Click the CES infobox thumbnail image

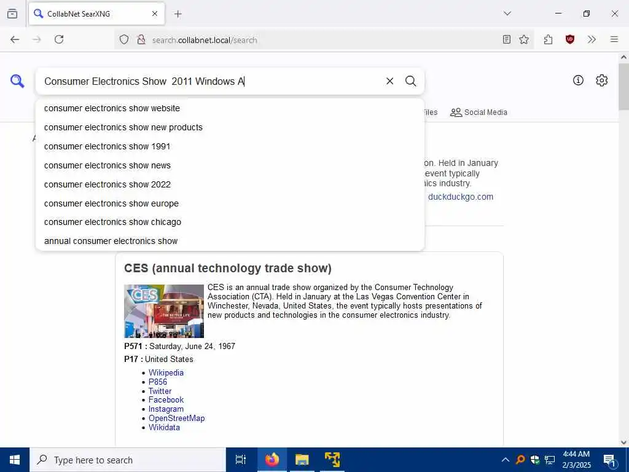[x=164, y=311]
